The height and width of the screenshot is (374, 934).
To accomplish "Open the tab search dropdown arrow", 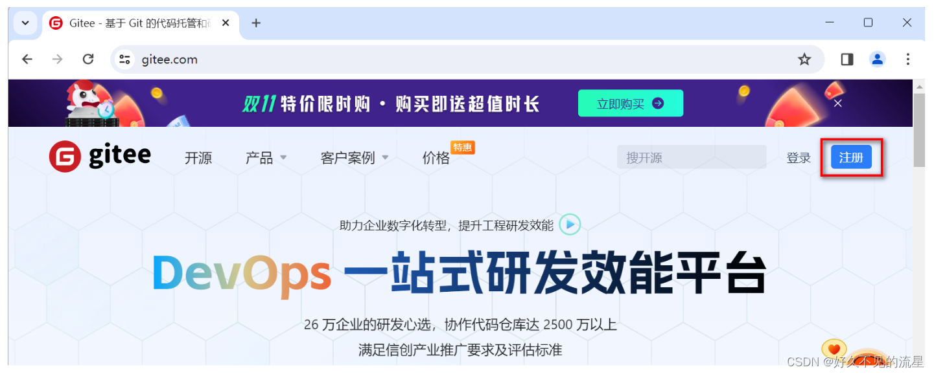I will 25,23.
